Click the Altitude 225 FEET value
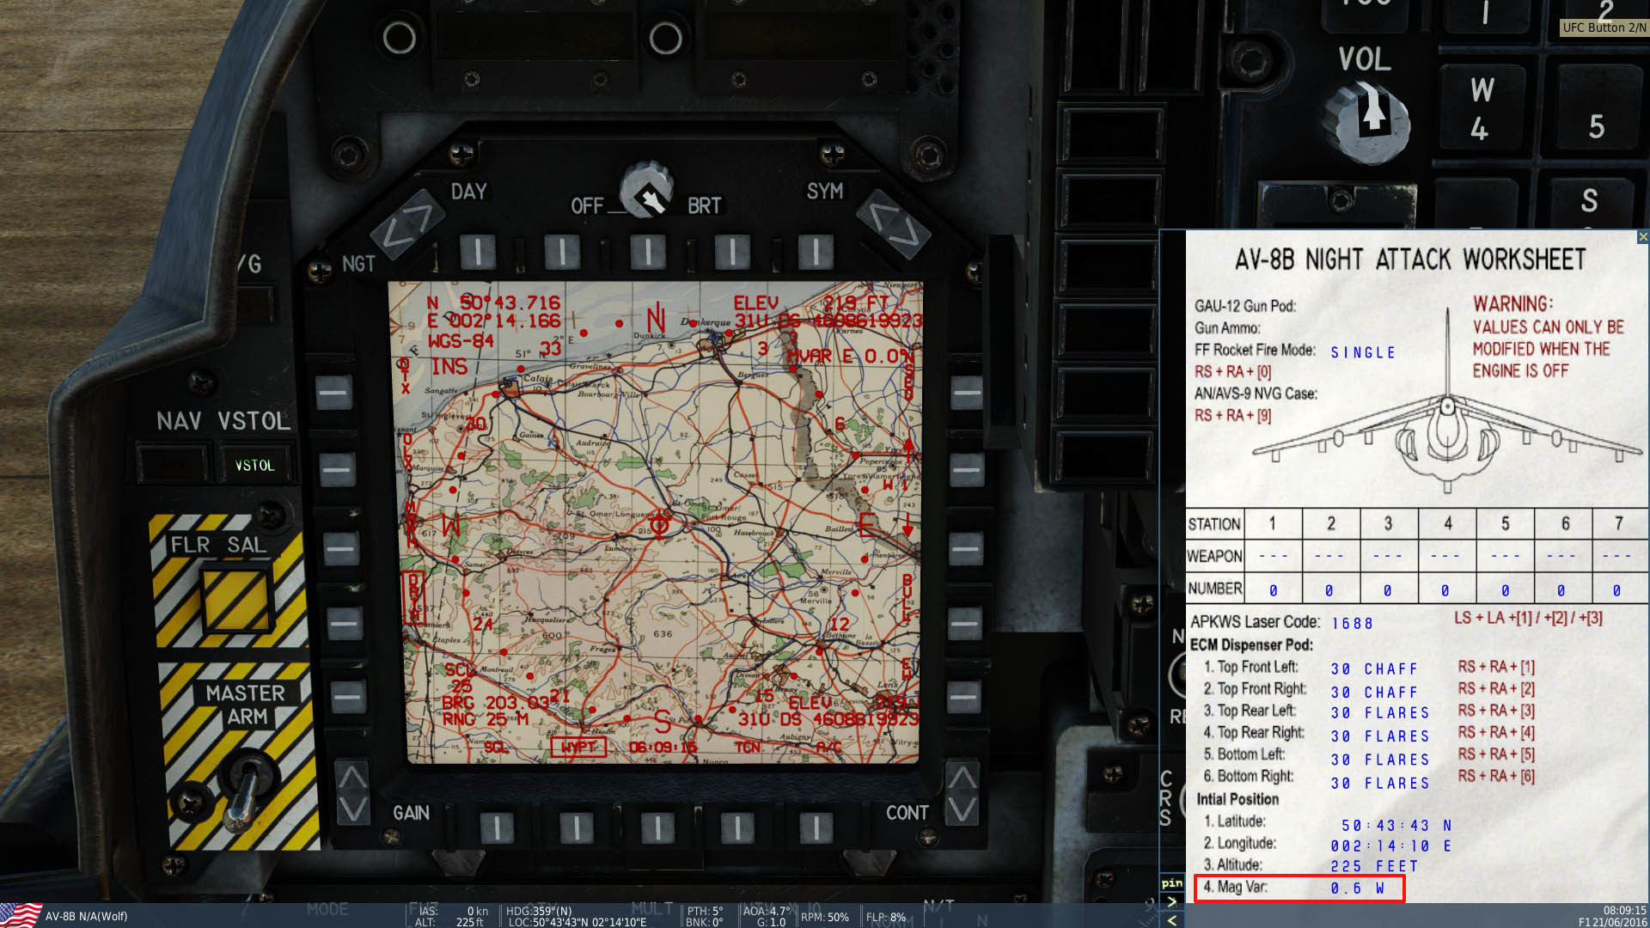1650x928 pixels. pyautogui.click(x=1374, y=866)
